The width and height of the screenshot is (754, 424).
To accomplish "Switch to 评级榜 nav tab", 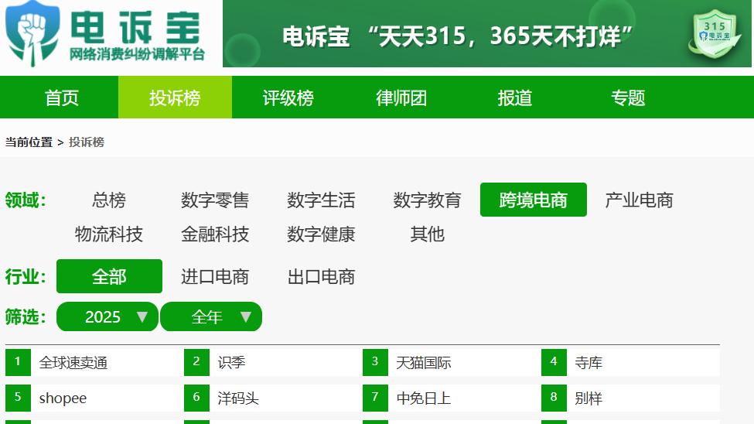I will [x=288, y=97].
